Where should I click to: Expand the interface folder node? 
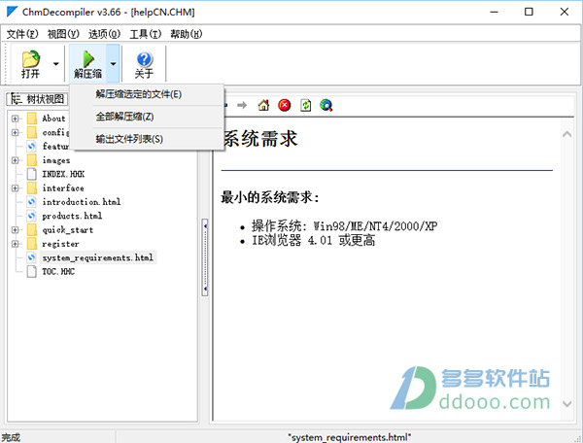coord(15,188)
